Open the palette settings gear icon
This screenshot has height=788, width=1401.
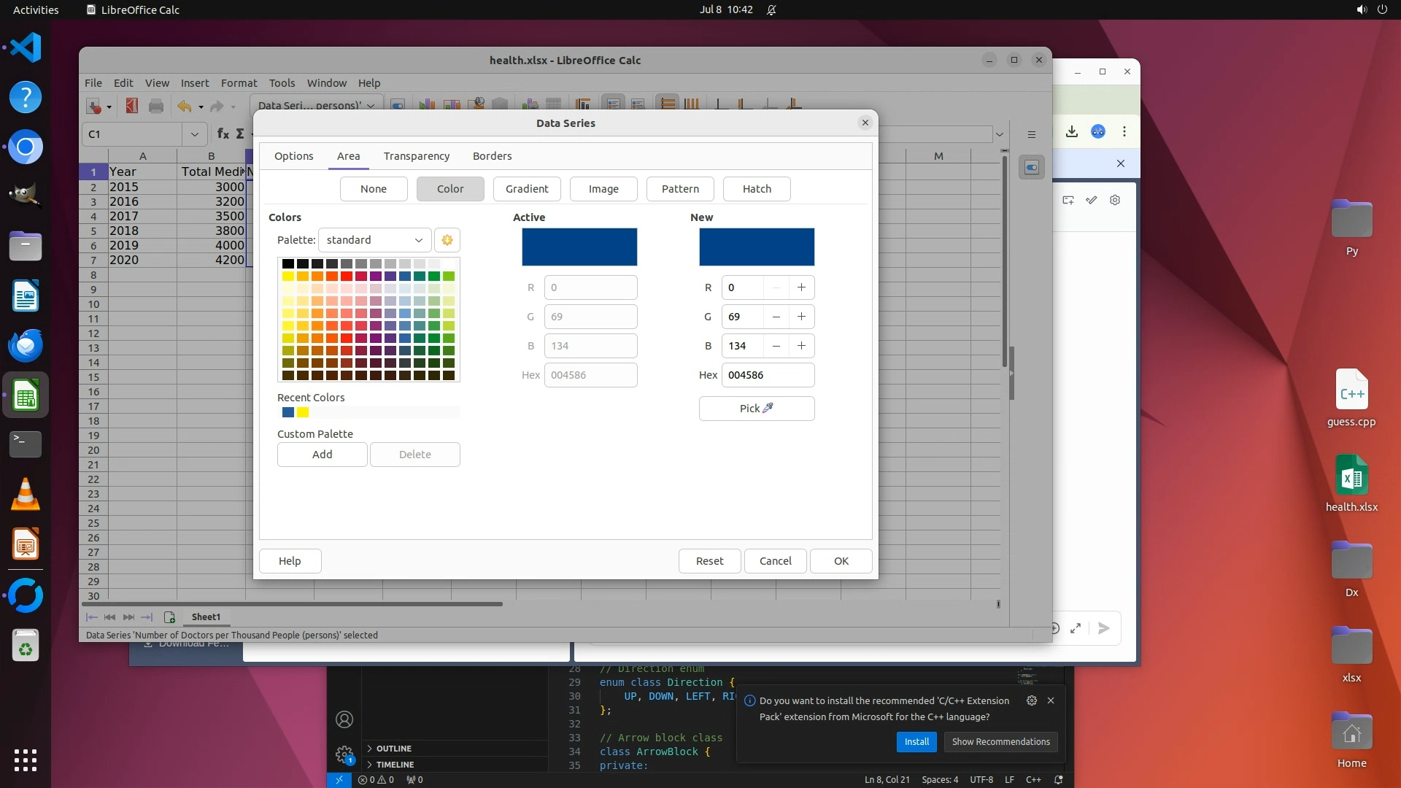pos(447,240)
